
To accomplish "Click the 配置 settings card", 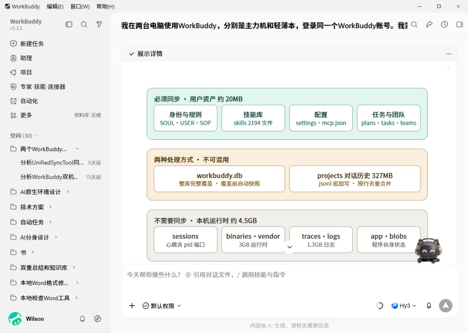I will [x=321, y=118].
